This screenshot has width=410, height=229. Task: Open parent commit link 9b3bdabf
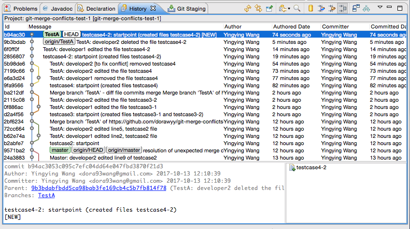point(99,188)
